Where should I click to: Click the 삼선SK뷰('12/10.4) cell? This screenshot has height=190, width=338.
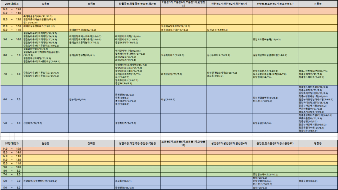(x=229, y=30)
